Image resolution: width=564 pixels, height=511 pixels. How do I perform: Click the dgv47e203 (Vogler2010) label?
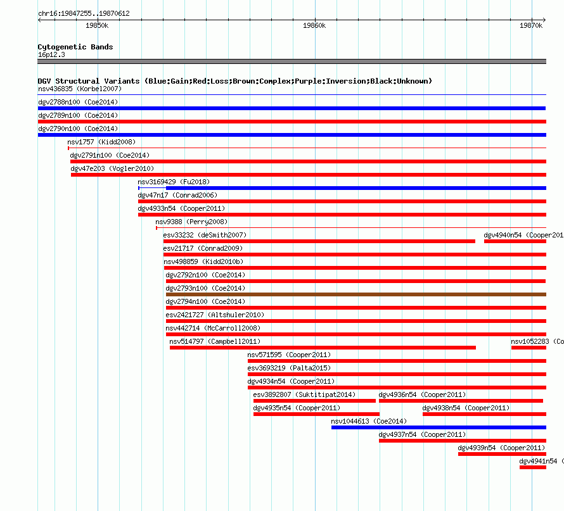112,168
